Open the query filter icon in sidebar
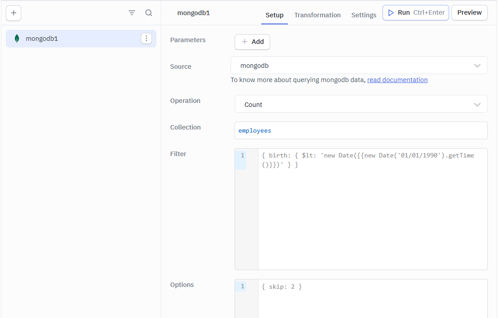Image resolution: width=498 pixels, height=318 pixels. point(132,13)
